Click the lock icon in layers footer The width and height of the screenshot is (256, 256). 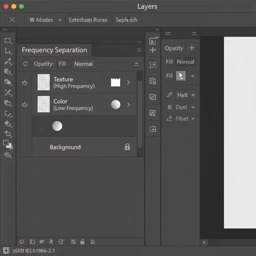coord(82,241)
